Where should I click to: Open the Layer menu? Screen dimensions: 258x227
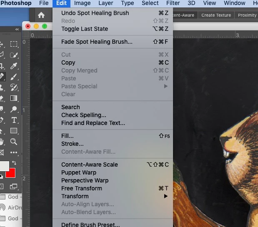(106, 3)
